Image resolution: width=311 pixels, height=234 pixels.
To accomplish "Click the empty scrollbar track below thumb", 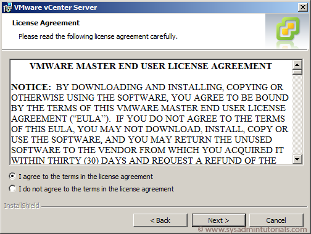I will tap(297, 114).
